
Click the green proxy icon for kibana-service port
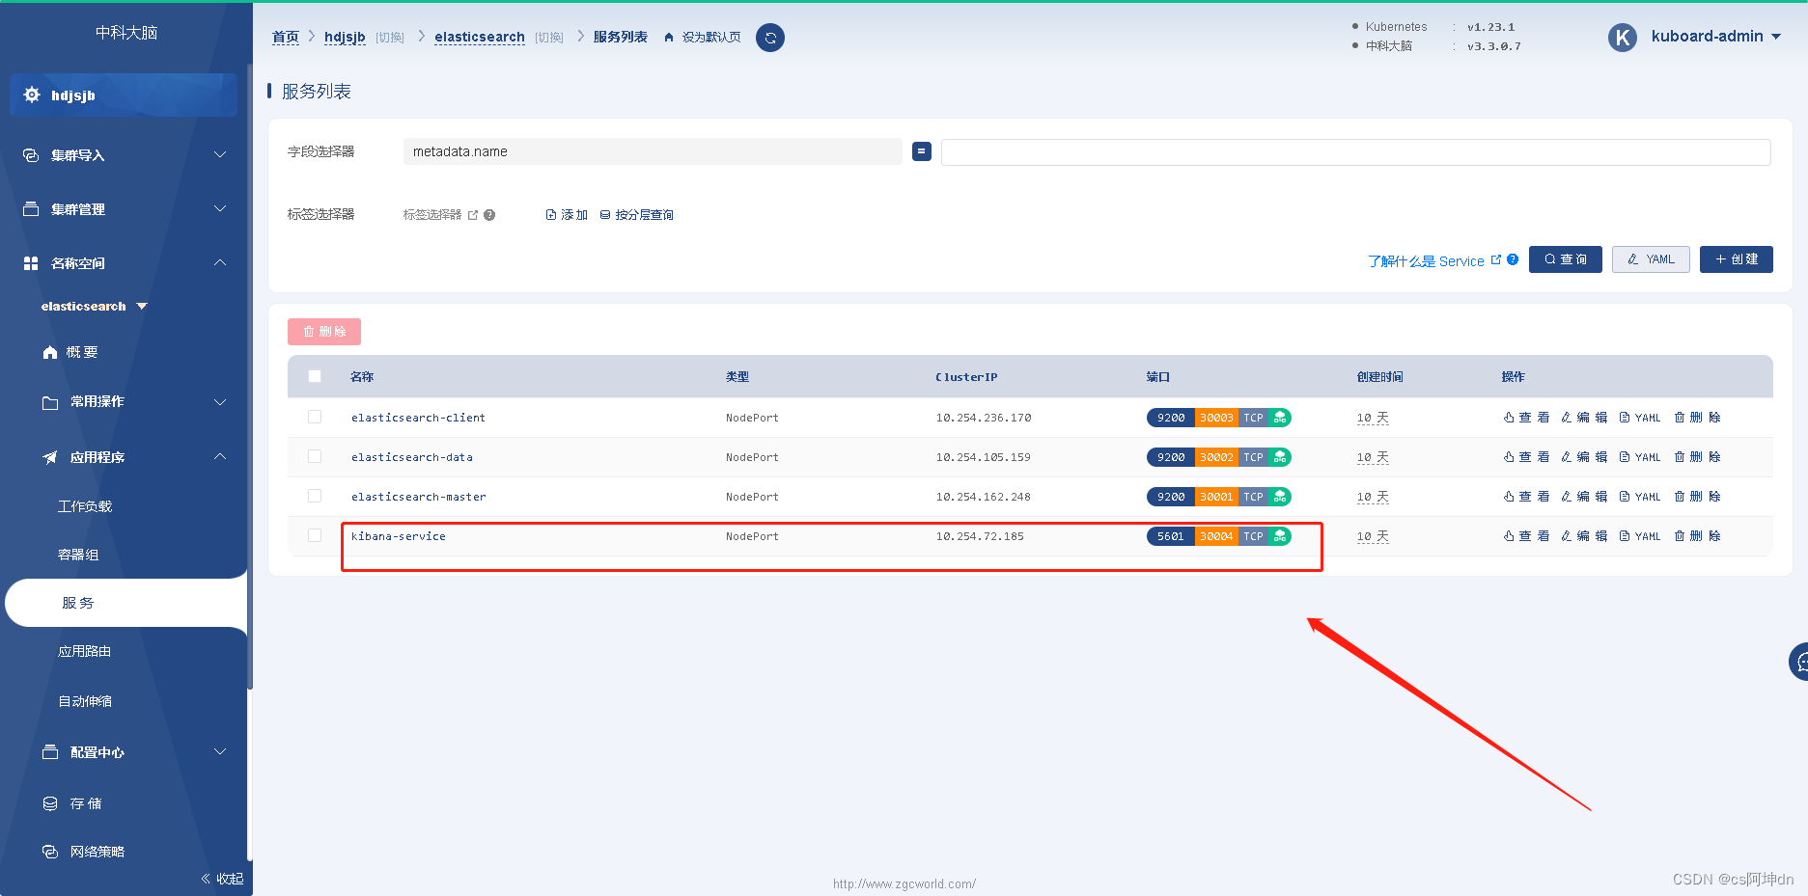(x=1280, y=536)
